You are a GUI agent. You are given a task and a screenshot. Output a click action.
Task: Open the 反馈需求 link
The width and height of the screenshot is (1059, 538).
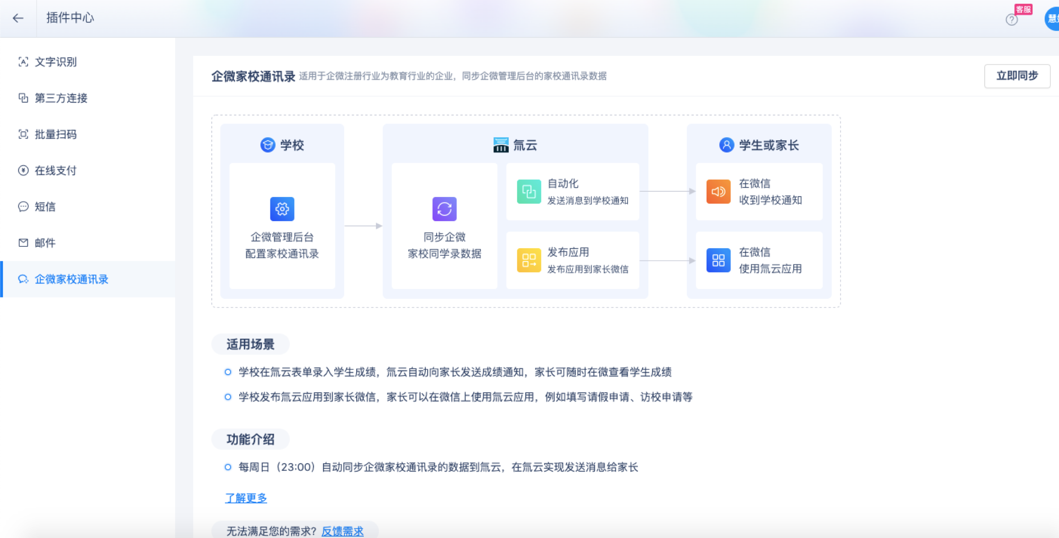click(x=342, y=531)
